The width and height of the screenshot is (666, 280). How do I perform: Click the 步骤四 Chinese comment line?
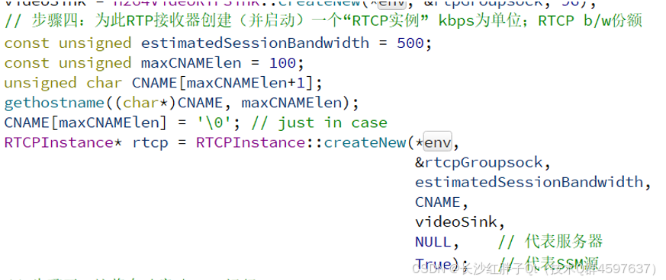(323, 21)
